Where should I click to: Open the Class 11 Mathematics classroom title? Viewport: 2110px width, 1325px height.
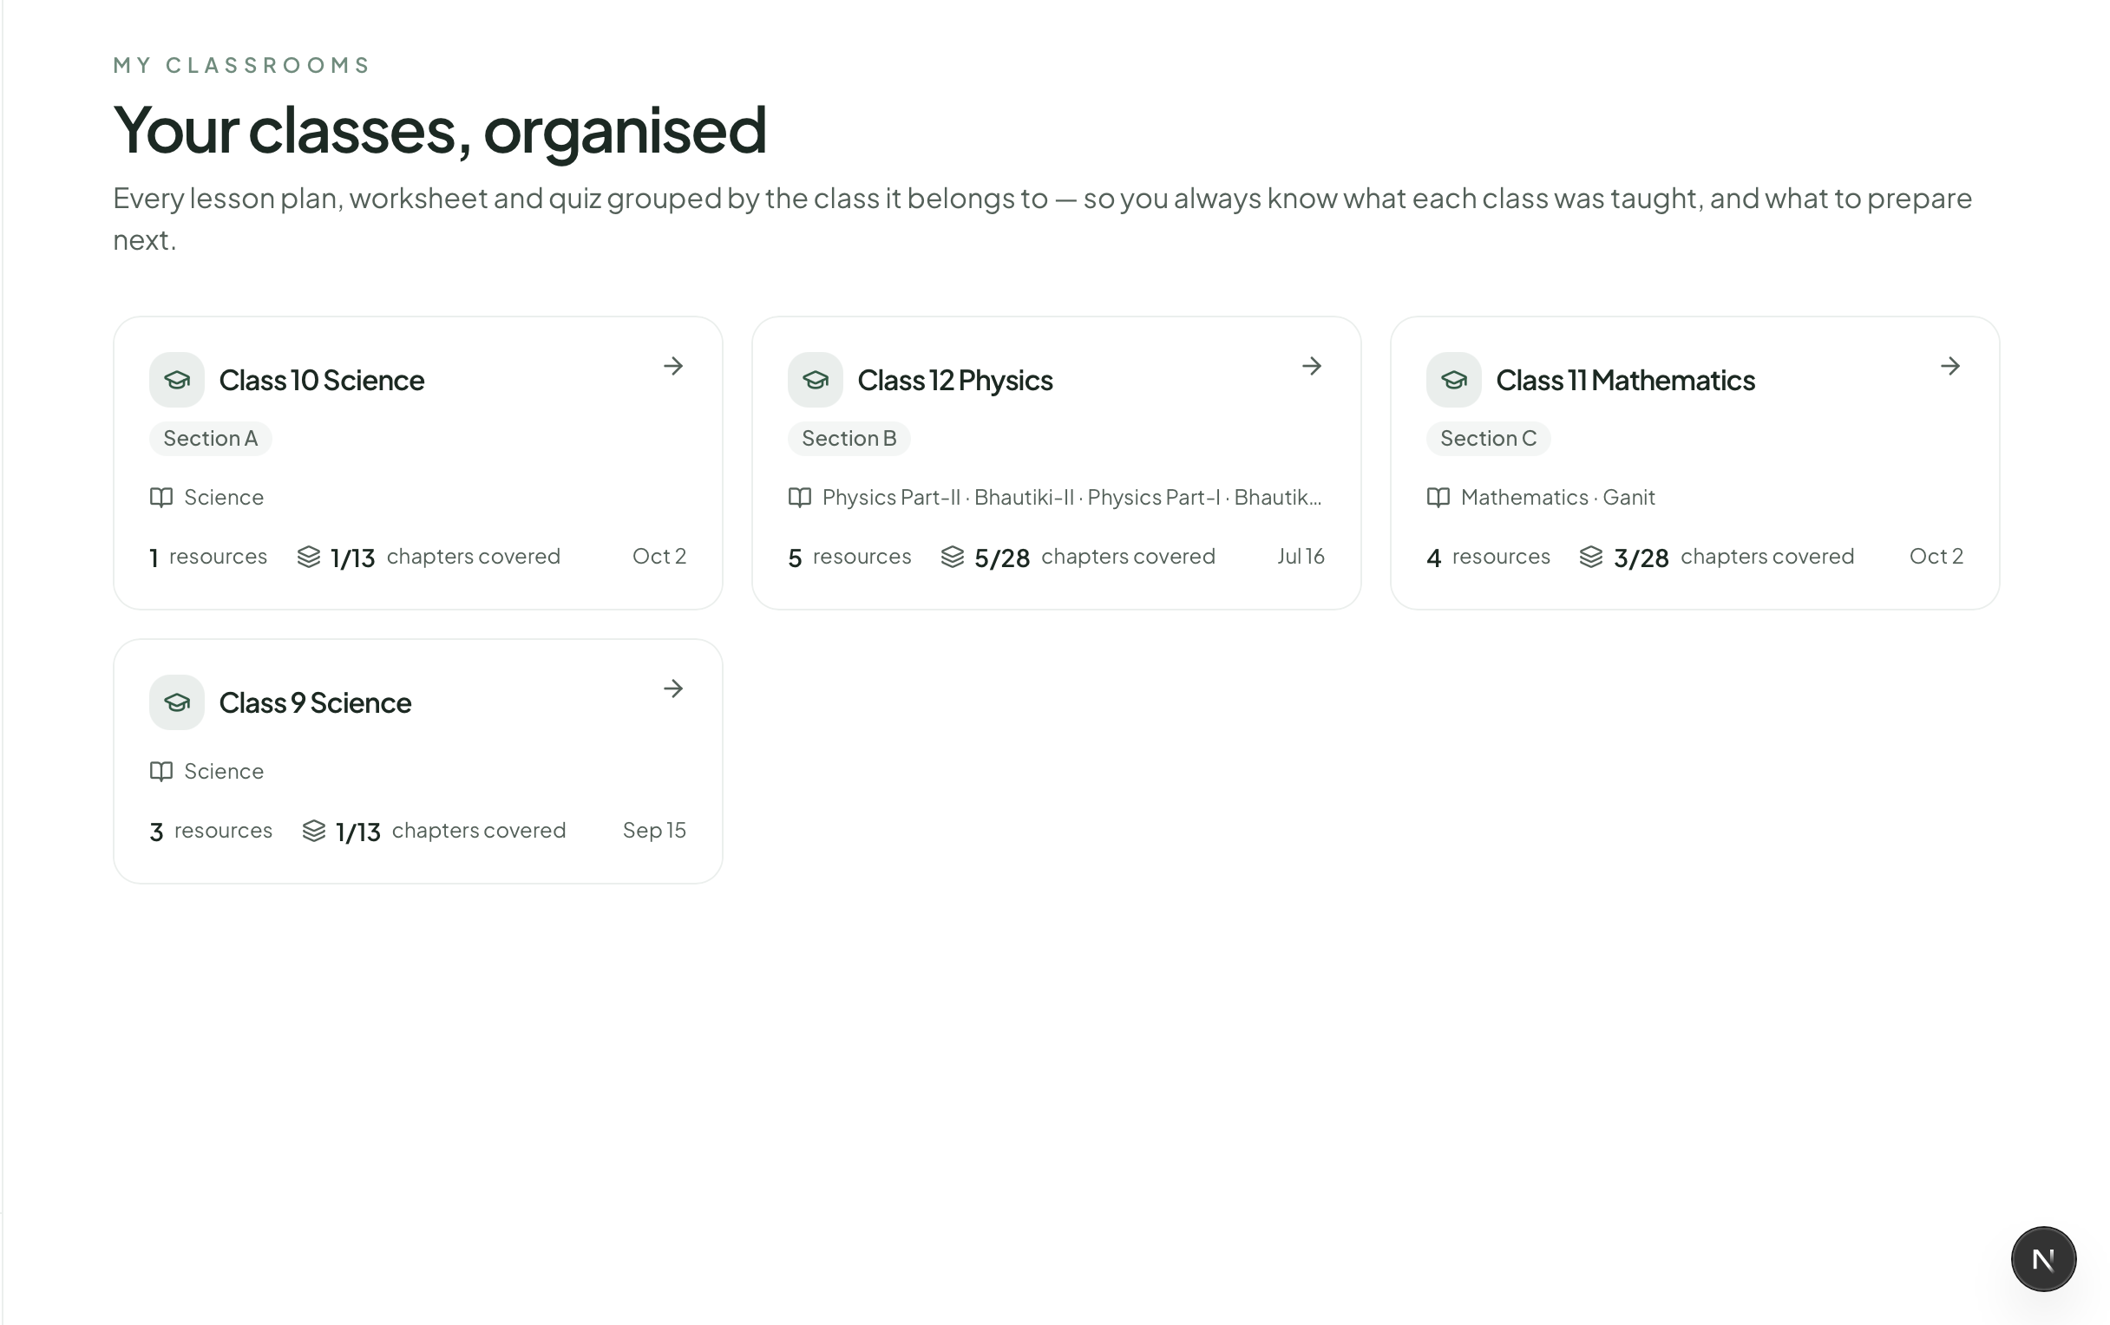(x=1625, y=380)
